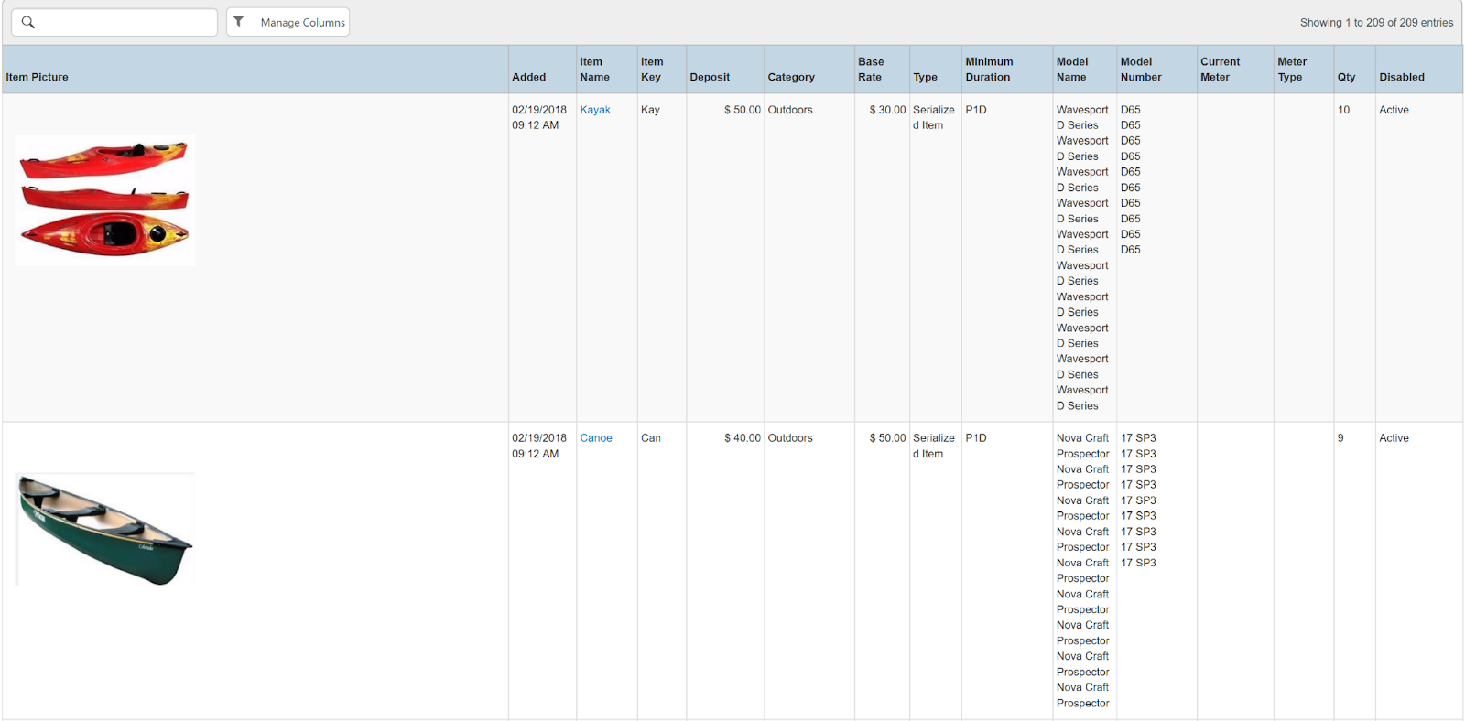Sort by the Item Name column header
Viewport: 1465px width, 721px height.
point(594,70)
